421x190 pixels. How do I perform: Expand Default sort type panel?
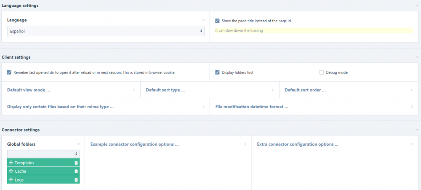tap(209, 90)
